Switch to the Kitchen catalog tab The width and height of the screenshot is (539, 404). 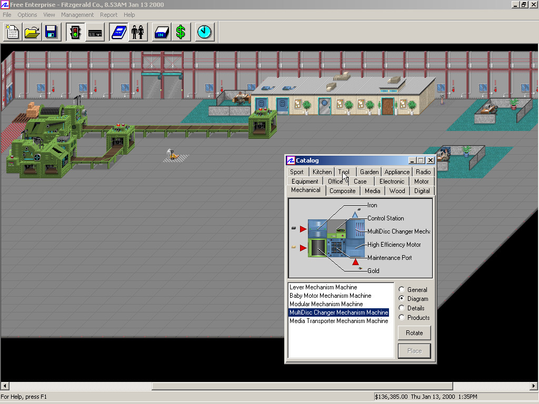click(x=322, y=172)
